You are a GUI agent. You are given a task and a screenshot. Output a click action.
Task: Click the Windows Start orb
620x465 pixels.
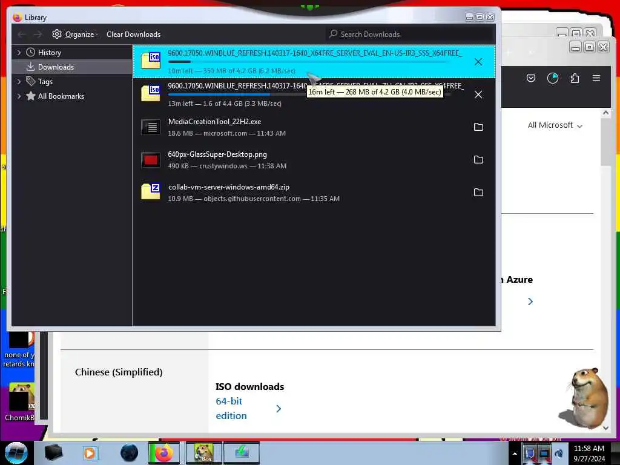click(16, 453)
